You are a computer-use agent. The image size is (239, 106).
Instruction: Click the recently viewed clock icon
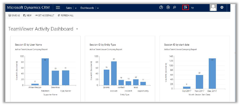pyautogui.click(x=161, y=8)
